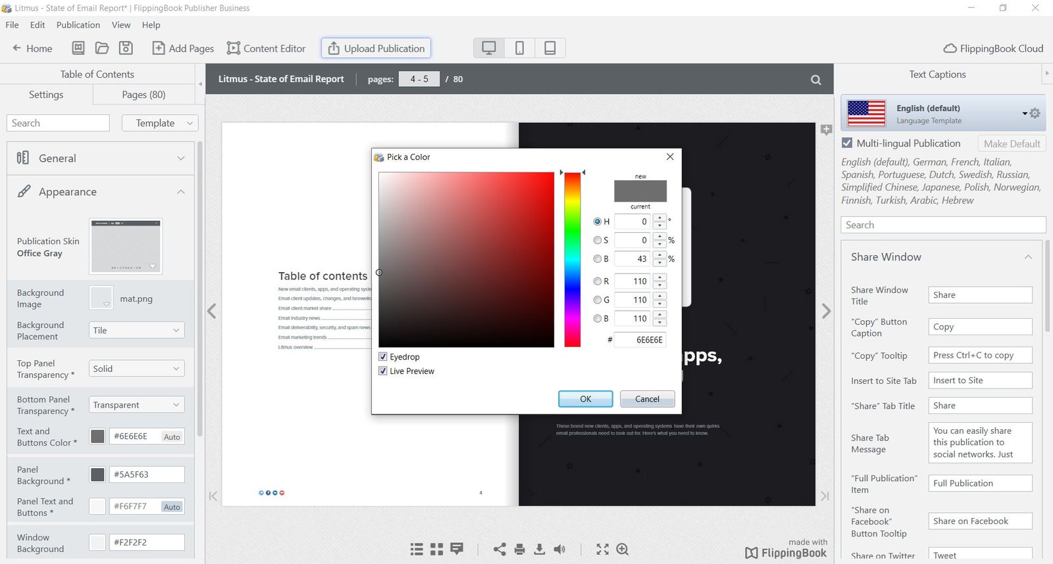Viewport: 1053px width, 564px height.
Task: Uncheck the Eyedrop checkbox
Action: pyautogui.click(x=383, y=357)
